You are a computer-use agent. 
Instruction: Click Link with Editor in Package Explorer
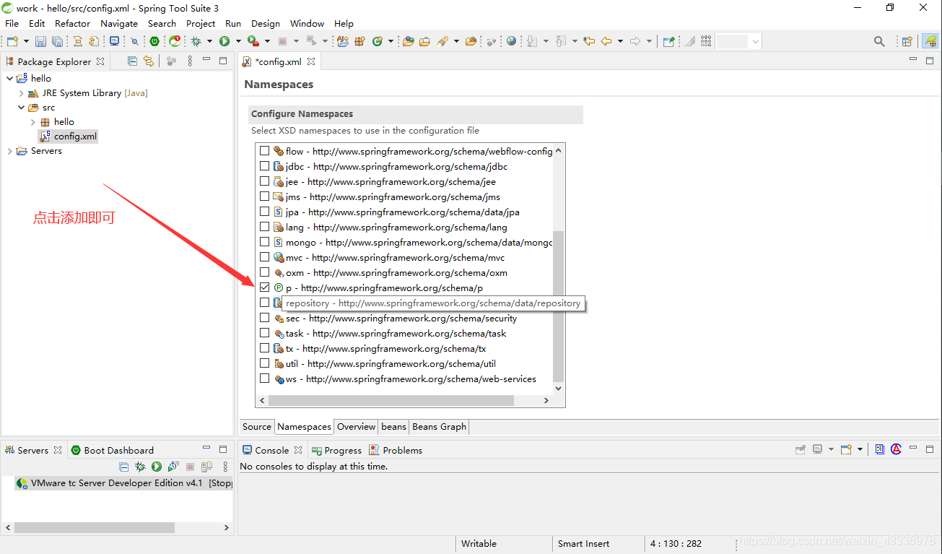click(x=148, y=61)
